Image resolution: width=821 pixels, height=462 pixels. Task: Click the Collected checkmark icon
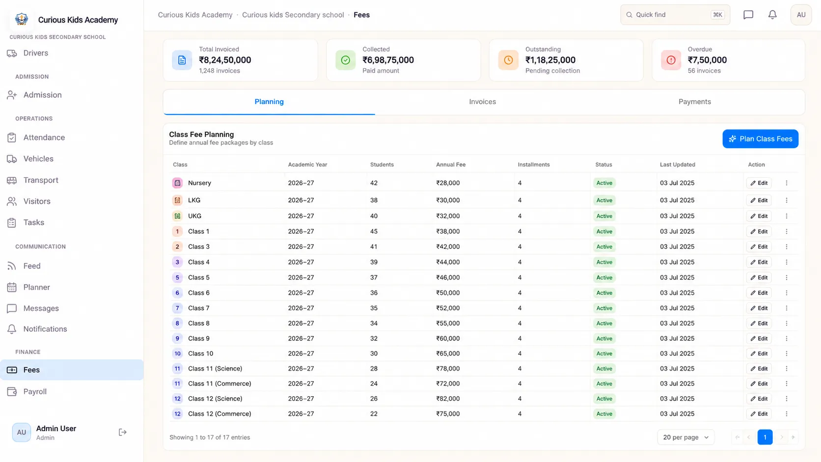[x=345, y=60]
